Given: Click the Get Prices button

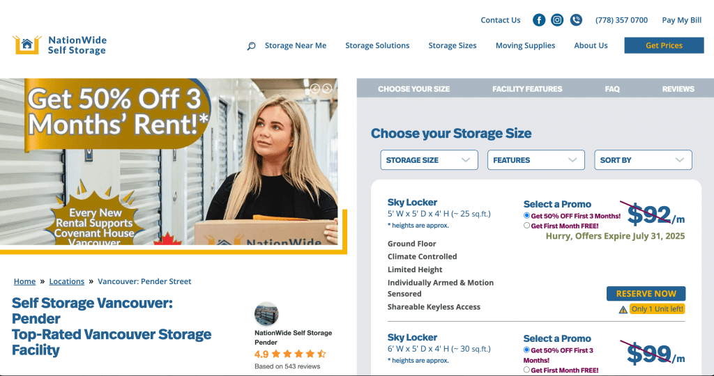Looking at the screenshot, I should coord(664,45).
